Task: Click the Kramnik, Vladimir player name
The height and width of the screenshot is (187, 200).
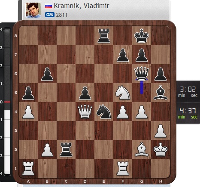Action: (82, 6)
